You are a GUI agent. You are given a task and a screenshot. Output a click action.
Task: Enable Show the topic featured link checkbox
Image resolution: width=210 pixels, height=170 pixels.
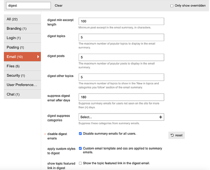coord(80,163)
